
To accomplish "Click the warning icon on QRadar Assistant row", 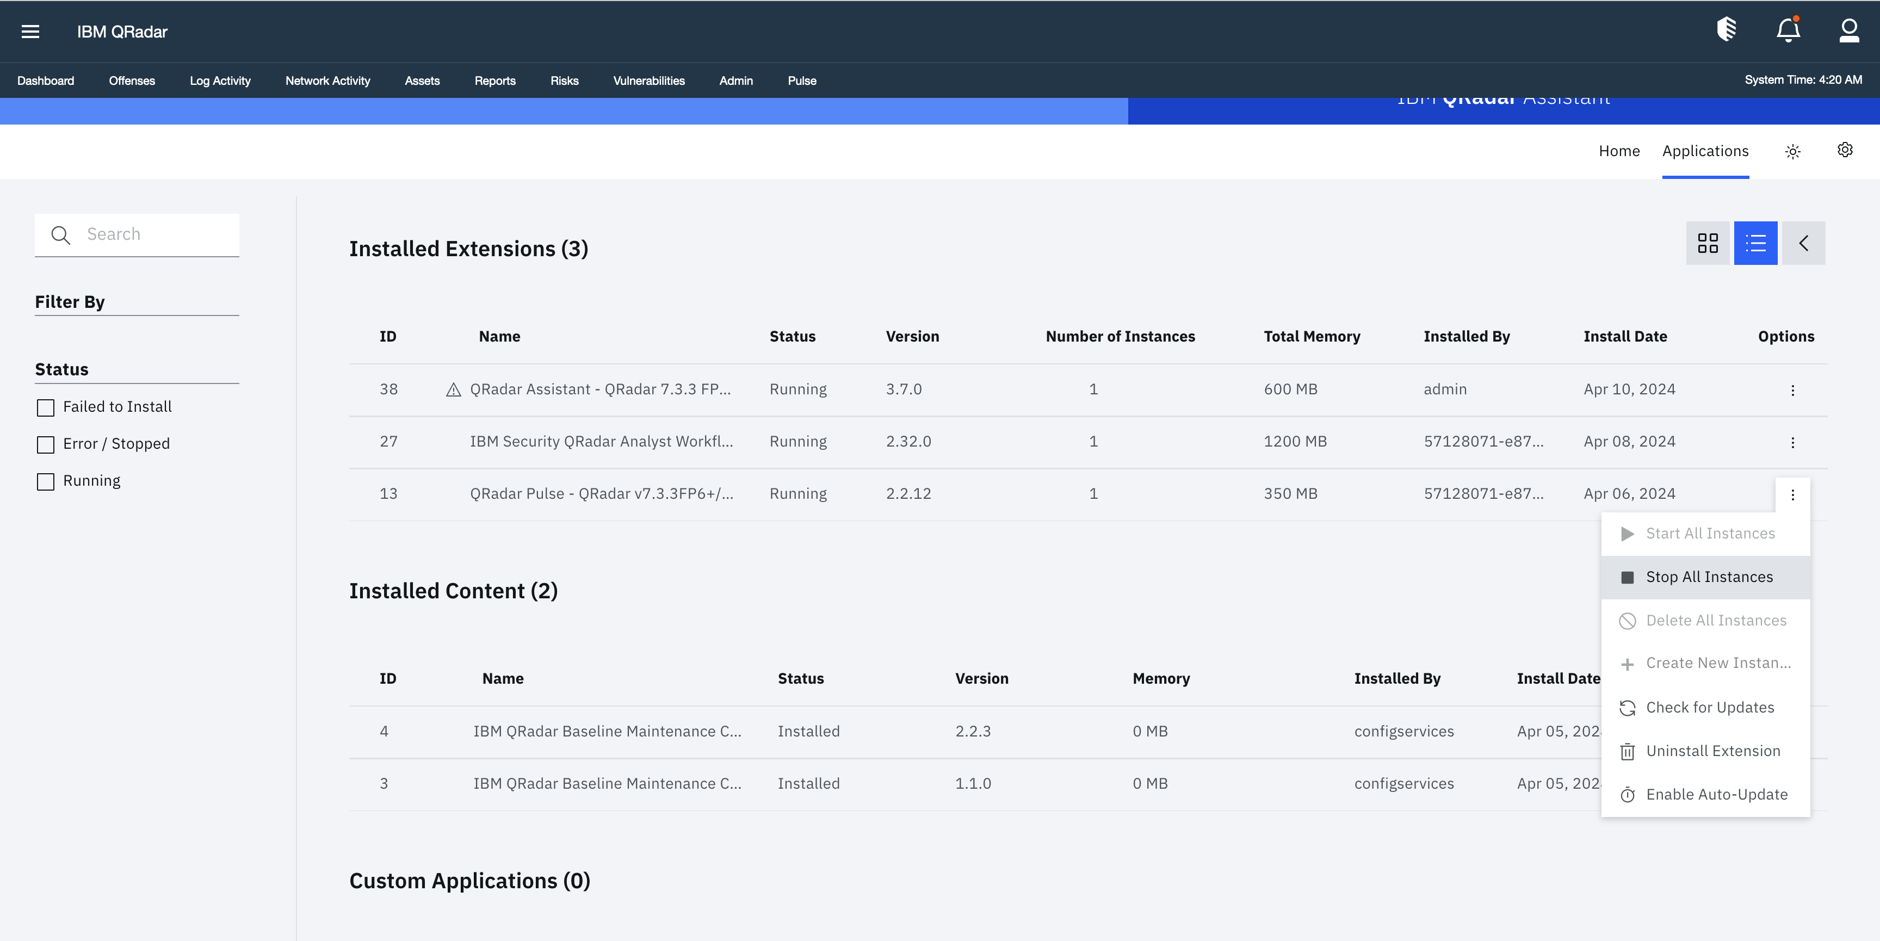I will coord(453,389).
